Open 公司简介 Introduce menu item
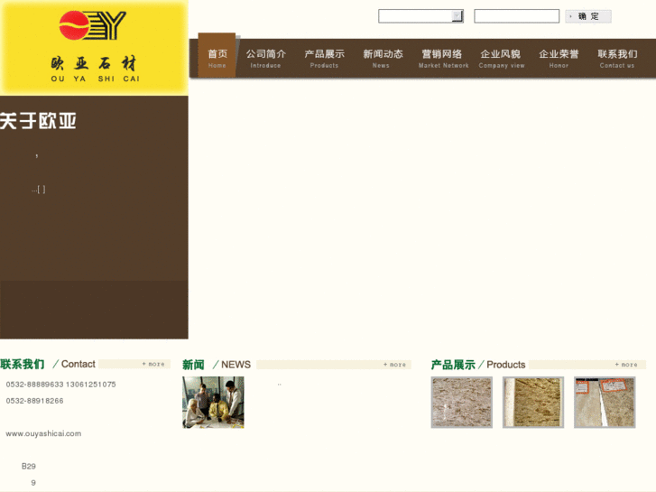656x492 pixels. 265,58
